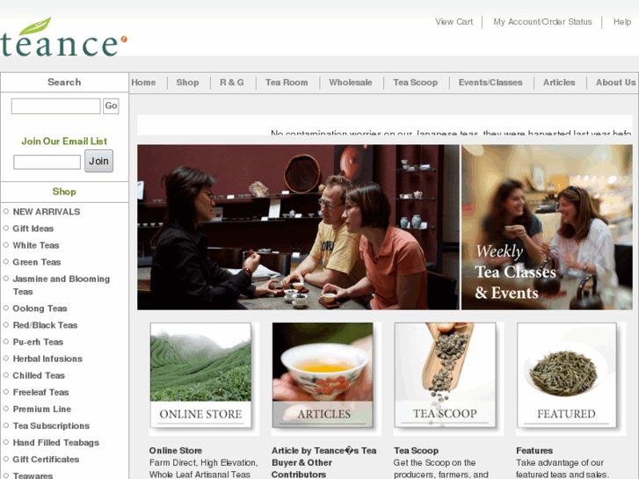Image resolution: width=639 pixels, height=479 pixels.
Task: Open Tea Subscriptions category
Action: (51, 425)
